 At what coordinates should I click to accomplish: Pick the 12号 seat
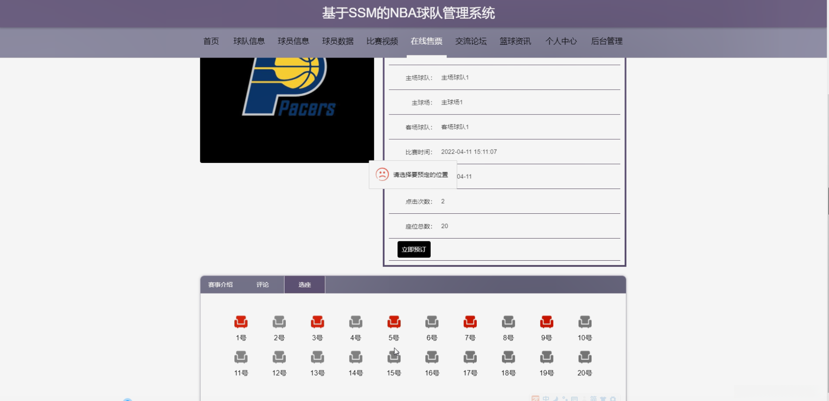(279, 357)
